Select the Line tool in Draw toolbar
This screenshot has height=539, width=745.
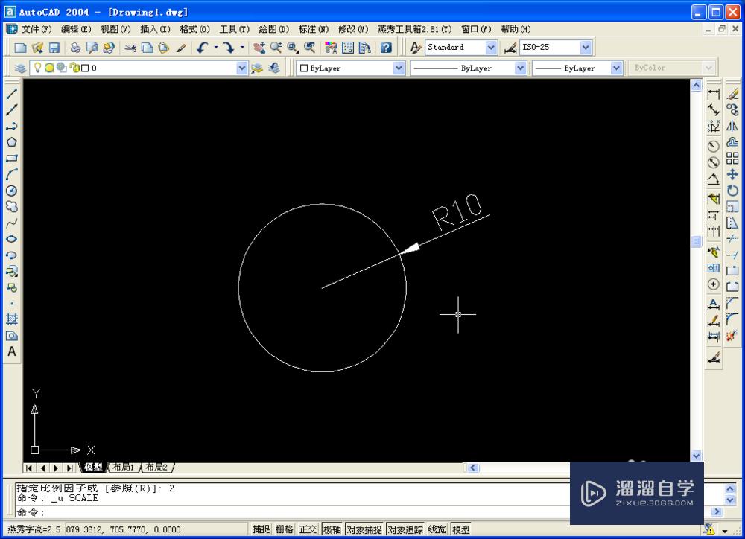[11, 94]
